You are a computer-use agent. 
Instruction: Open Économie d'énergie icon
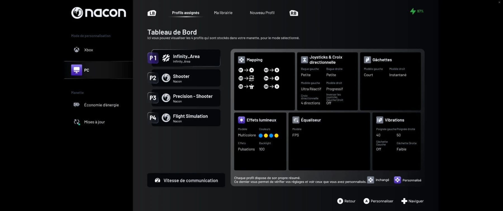77,105
